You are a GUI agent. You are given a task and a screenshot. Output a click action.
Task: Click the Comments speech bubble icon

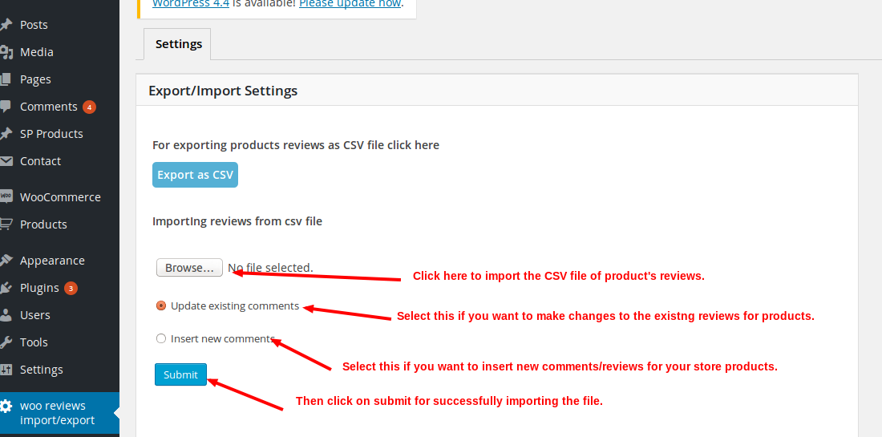tap(6, 107)
